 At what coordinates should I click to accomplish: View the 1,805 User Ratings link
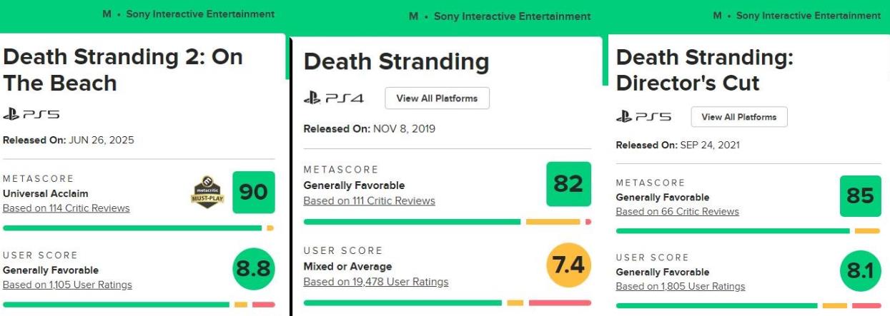tap(680, 287)
